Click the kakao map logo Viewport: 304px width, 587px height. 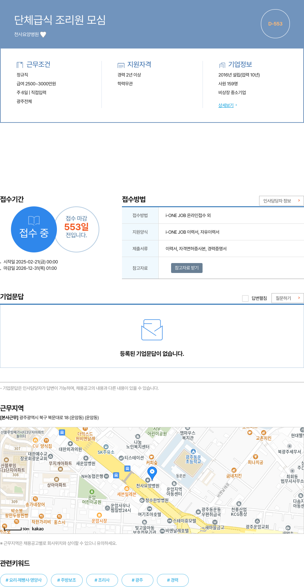coord(38,529)
